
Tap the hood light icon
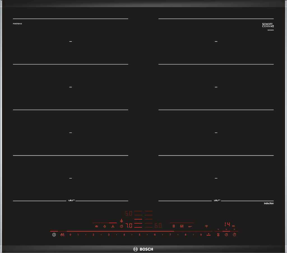coord(105,226)
